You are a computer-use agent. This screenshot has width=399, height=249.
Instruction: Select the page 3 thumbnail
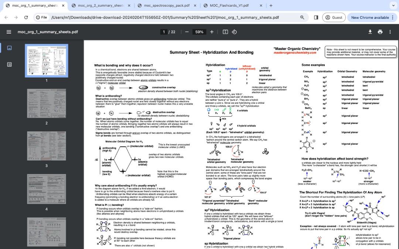pos(47,145)
